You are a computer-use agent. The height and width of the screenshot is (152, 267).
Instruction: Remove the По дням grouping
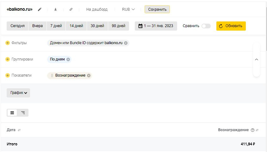point(68,59)
